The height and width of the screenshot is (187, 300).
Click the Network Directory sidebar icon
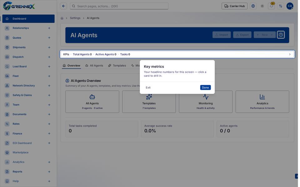[x=7, y=85]
